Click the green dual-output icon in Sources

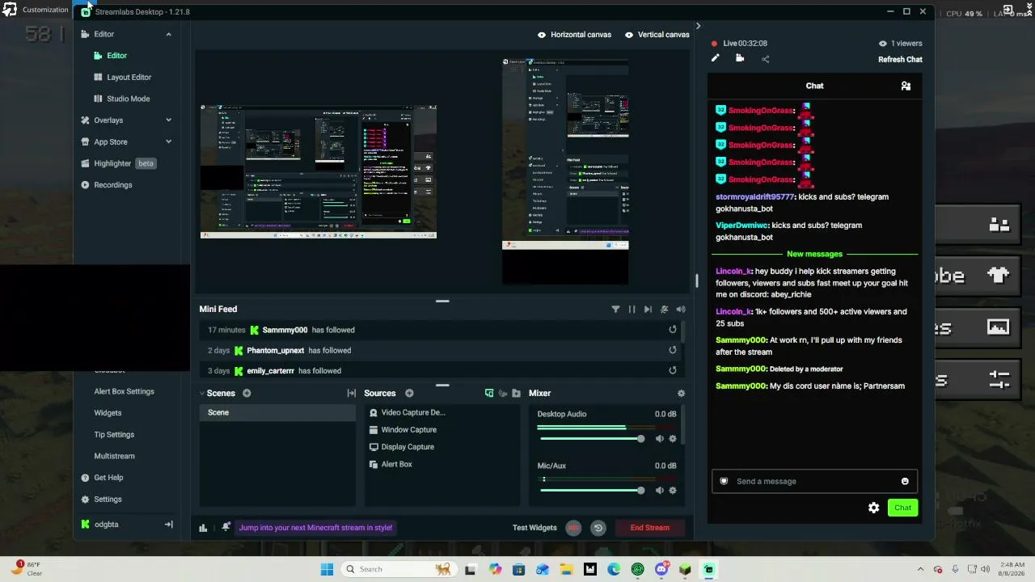pyautogui.click(x=489, y=394)
